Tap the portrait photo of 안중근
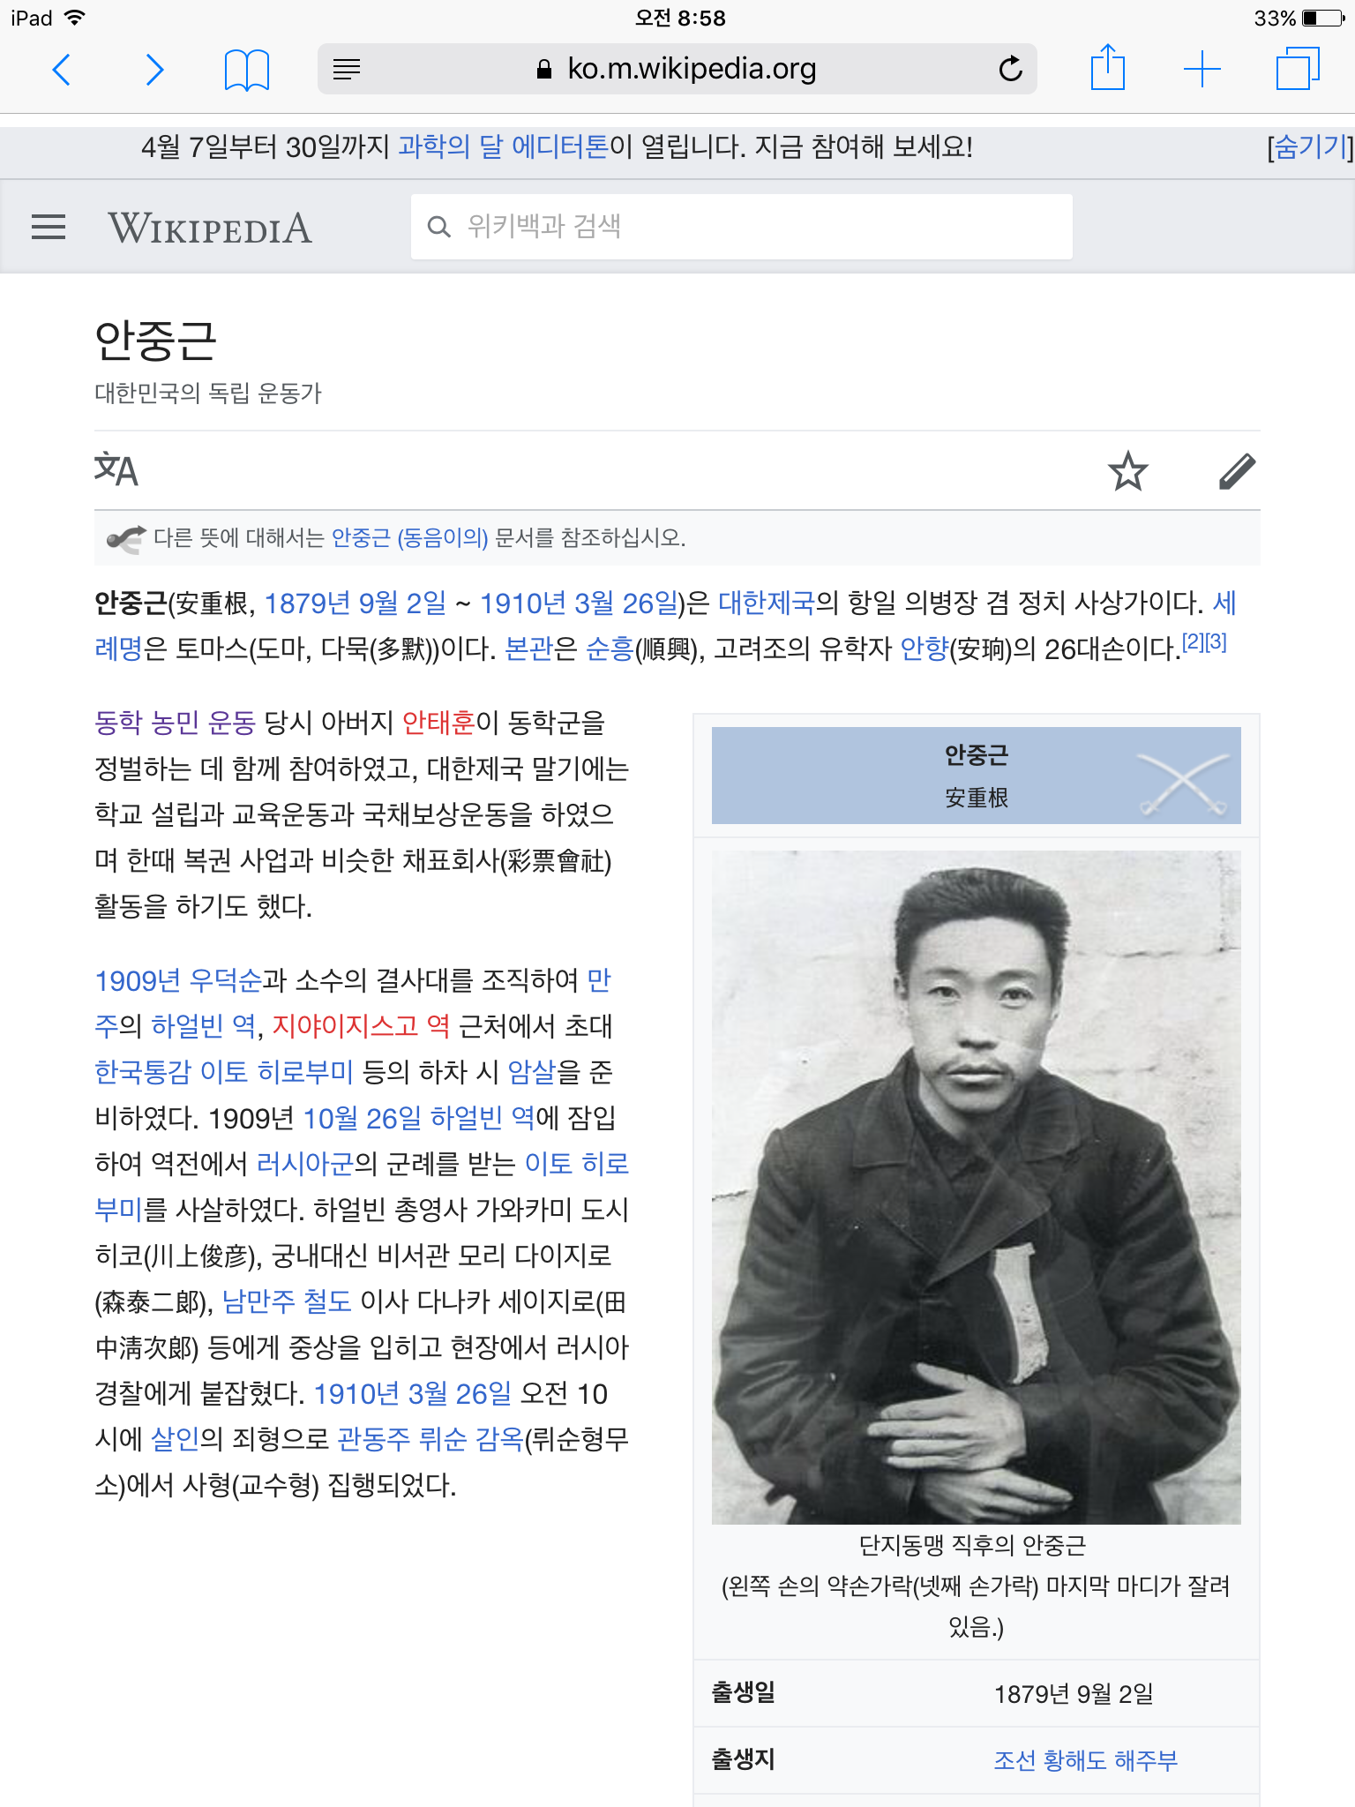Viewport: 1355px width, 1807px height. point(976,1187)
